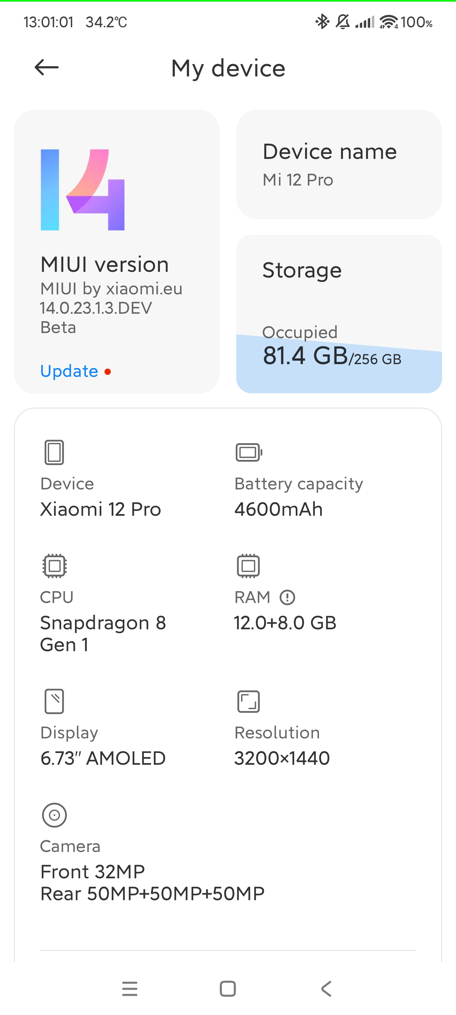Tap the RAM memory chip icon
This screenshot has width=456, height=1015.
pyautogui.click(x=249, y=566)
